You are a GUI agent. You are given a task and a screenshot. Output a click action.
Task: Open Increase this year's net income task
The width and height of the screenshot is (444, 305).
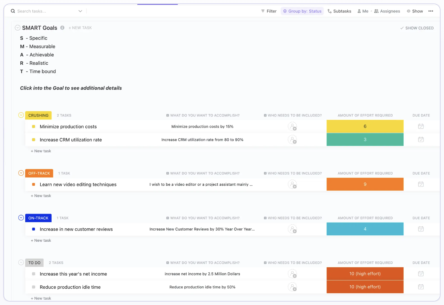click(73, 274)
